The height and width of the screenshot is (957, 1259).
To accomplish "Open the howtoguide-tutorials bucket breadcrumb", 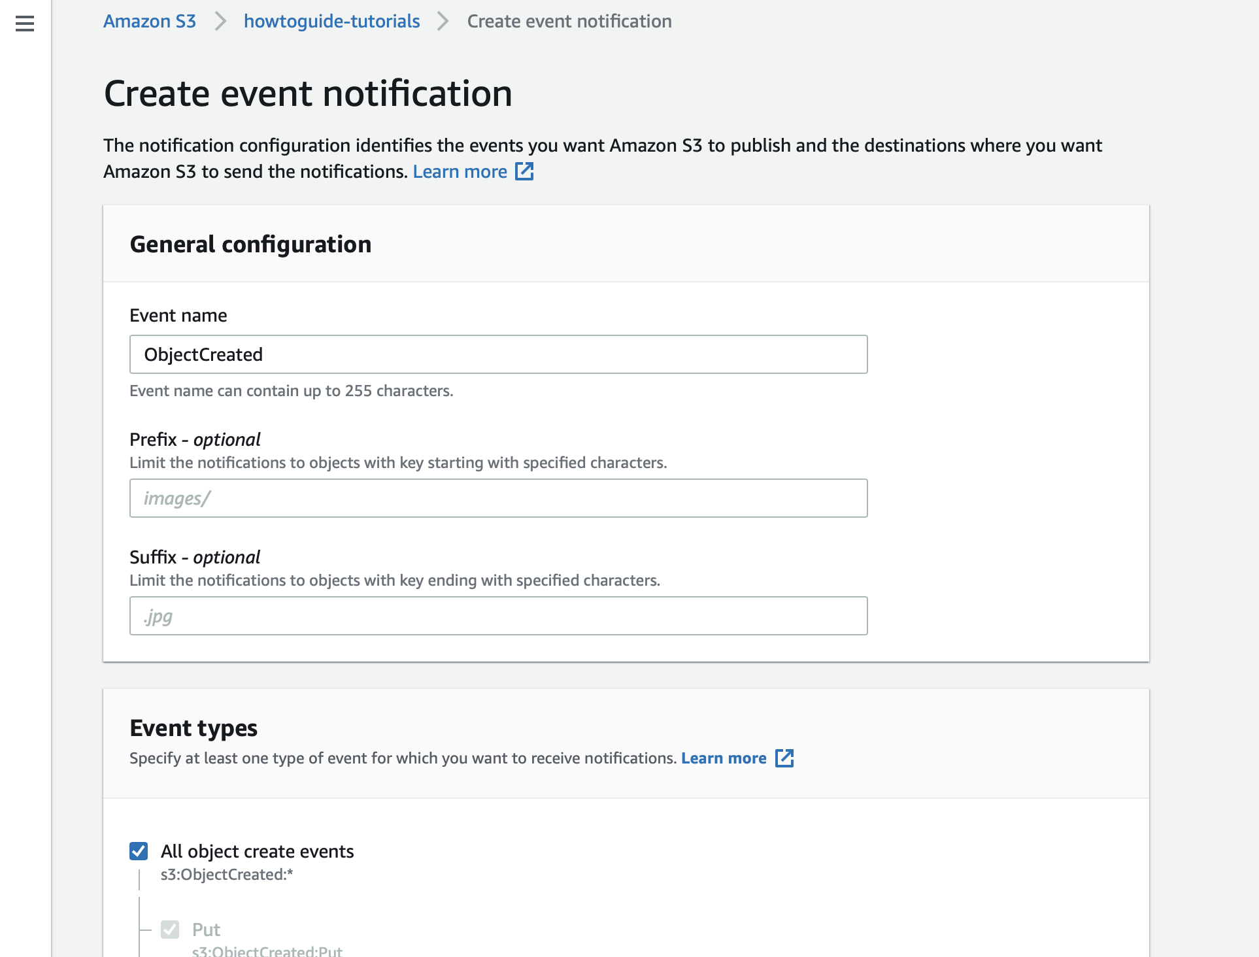I will [331, 21].
